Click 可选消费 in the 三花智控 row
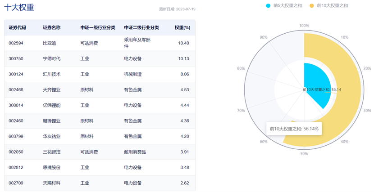The height and width of the screenshot is (192, 374). 89,152
